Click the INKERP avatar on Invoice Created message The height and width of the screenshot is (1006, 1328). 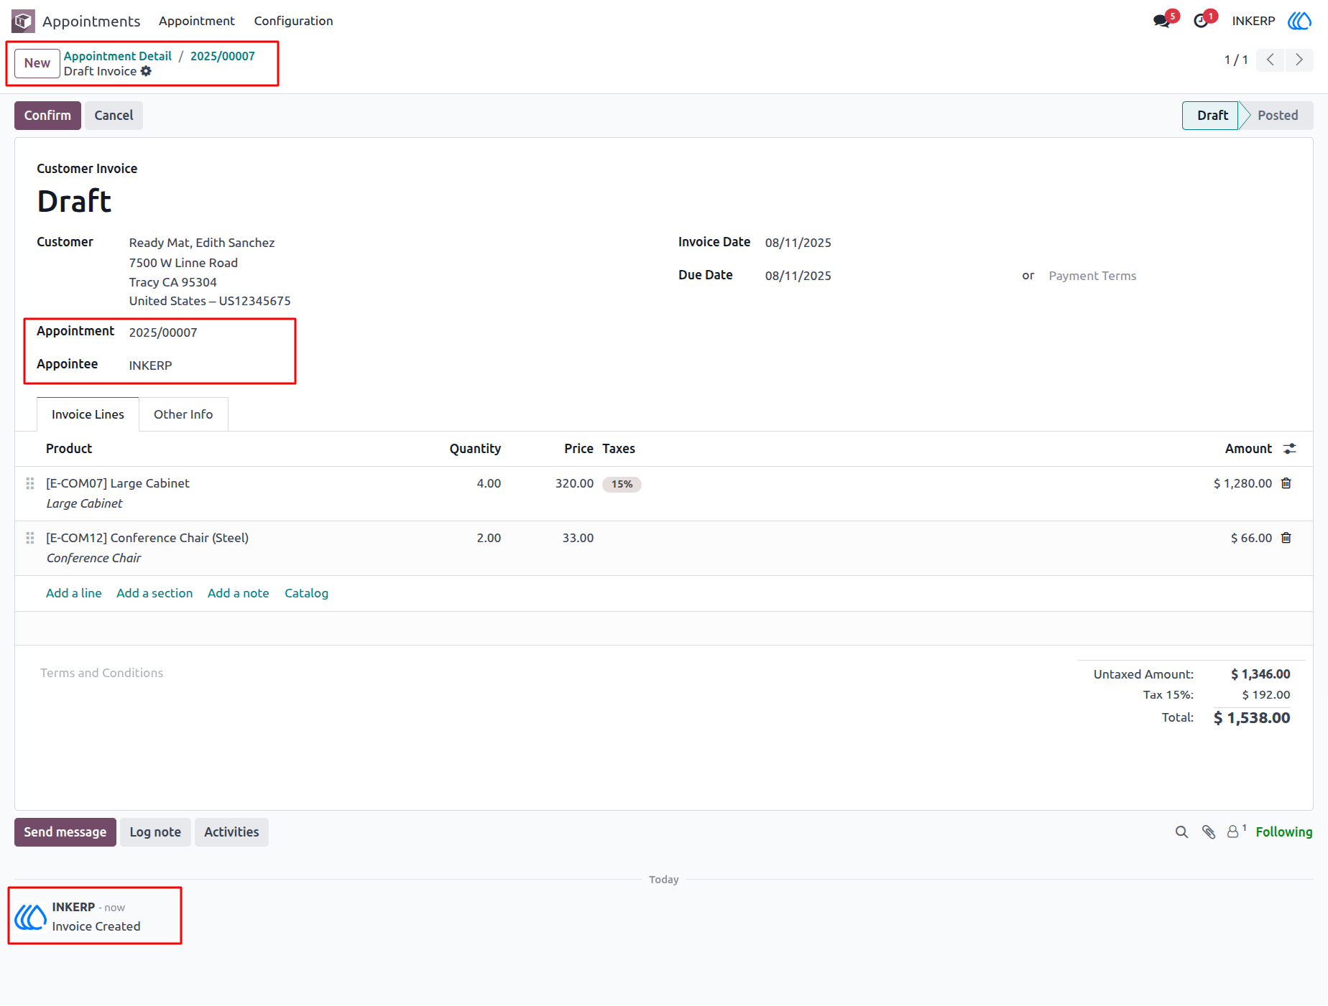[x=30, y=917]
